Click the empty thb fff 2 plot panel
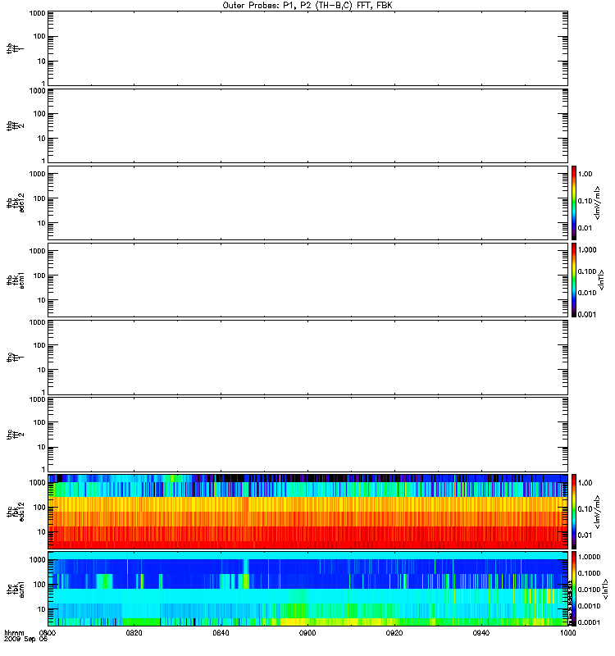 coord(308,125)
